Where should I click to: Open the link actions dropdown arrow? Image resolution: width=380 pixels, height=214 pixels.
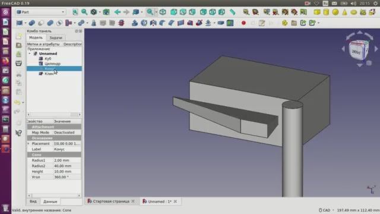pyautogui.click(x=319, y=23)
